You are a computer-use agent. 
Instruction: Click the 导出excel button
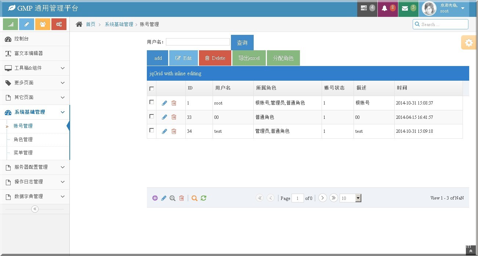pos(249,58)
